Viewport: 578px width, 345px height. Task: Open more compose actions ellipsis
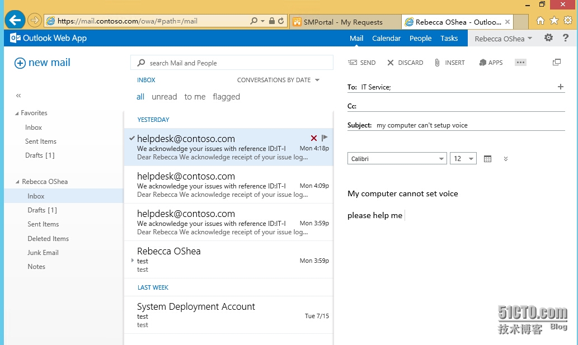pyautogui.click(x=520, y=62)
